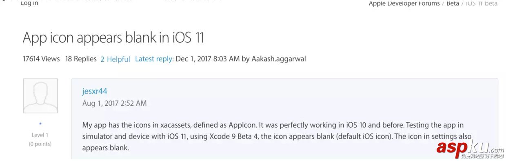The height and width of the screenshot is (161, 506).
Task: Click the first slash separator in the breadcrumb
Action: coord(443,4)
